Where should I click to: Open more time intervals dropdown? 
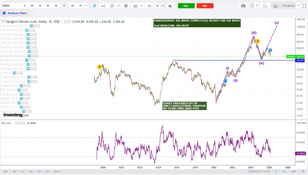[87, 6]
